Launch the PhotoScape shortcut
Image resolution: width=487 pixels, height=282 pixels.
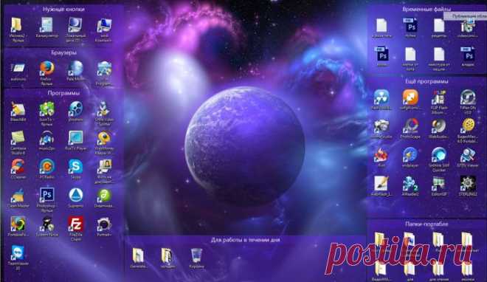[410, 128]
